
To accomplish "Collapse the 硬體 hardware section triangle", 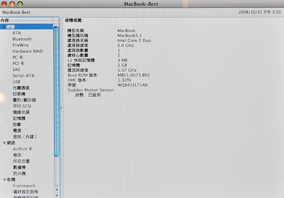I will (x=4, y=27).
